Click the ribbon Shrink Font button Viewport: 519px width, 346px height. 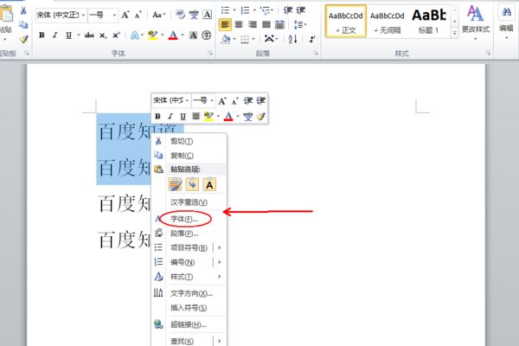click(x=138, y=15)
